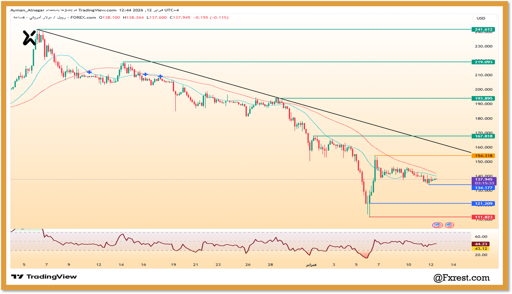Select the purple circle behind the flag icon

pyautogui.click(x=433, y=225)
